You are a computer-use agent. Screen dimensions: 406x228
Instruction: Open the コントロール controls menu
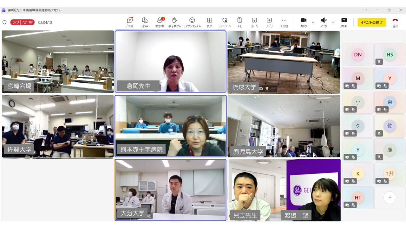tap(225, 22)
